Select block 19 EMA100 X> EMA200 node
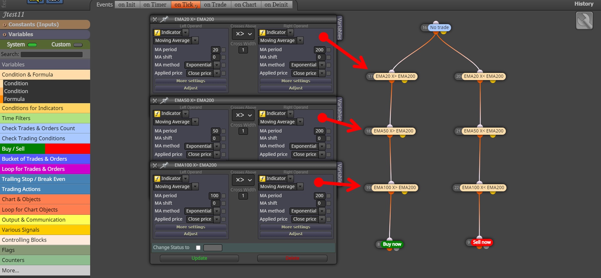 click(395, 188)
